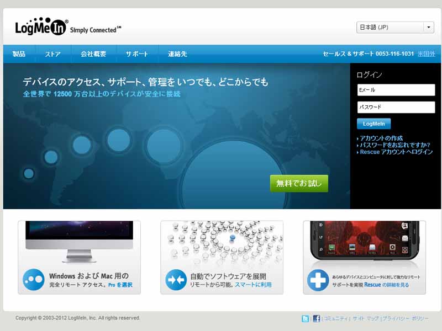
Task: Click the 全世界で 12500 万台 subheading text
Action: click(x=102, y=94)
